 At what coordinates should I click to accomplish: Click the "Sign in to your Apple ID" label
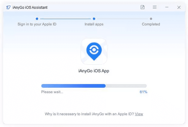37,24
